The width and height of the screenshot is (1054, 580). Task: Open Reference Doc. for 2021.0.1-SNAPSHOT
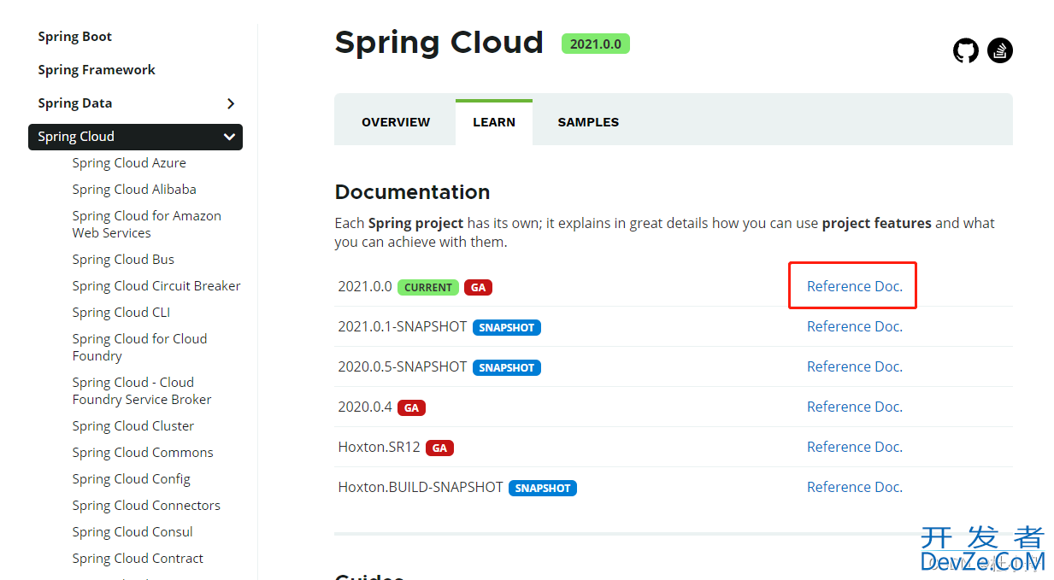pyautogui.click(x=855, y=326)
